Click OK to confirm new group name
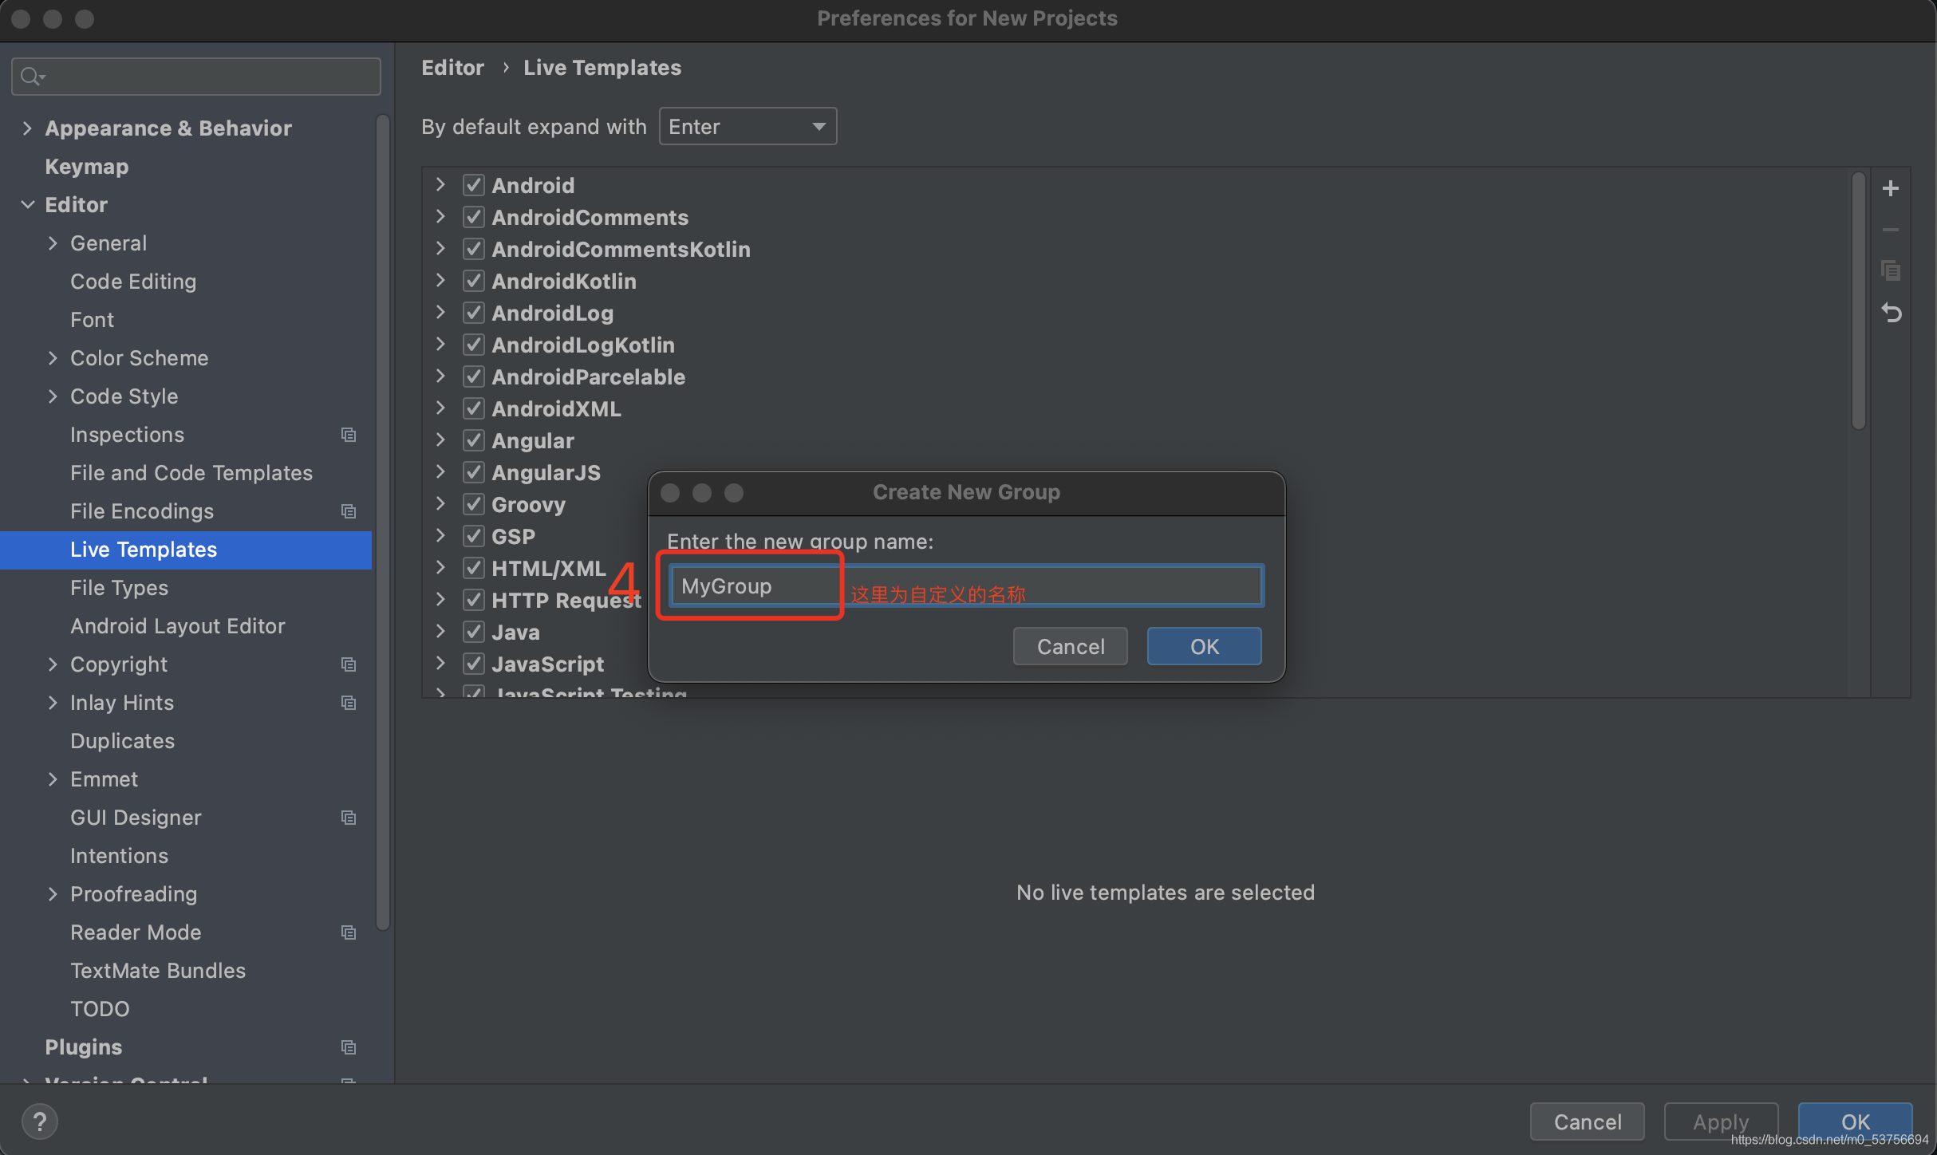The height and width of the screenshot is (1155, 1937). [x=1205, y=645]
